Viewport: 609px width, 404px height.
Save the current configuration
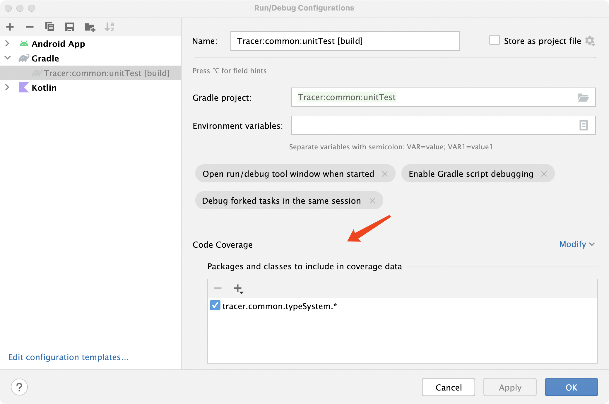(69, 27)
